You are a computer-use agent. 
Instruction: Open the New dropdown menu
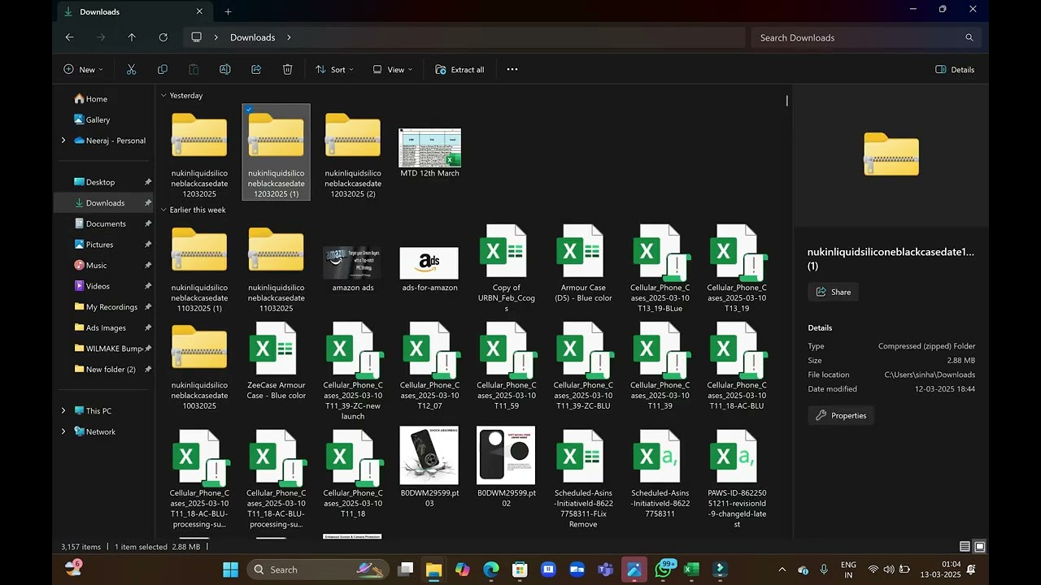click(83, 70)
